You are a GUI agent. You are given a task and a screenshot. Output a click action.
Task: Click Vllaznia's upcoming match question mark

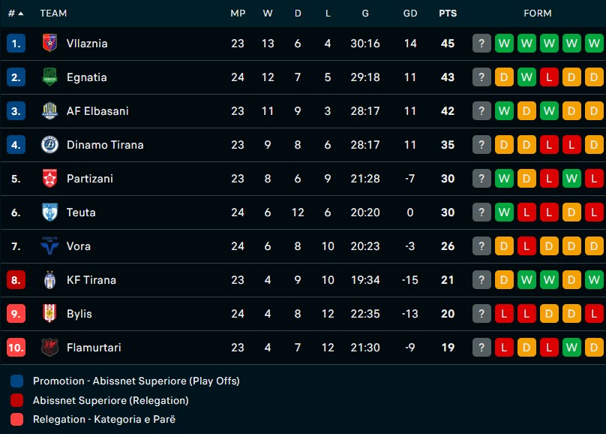click(x=481, y=44)
